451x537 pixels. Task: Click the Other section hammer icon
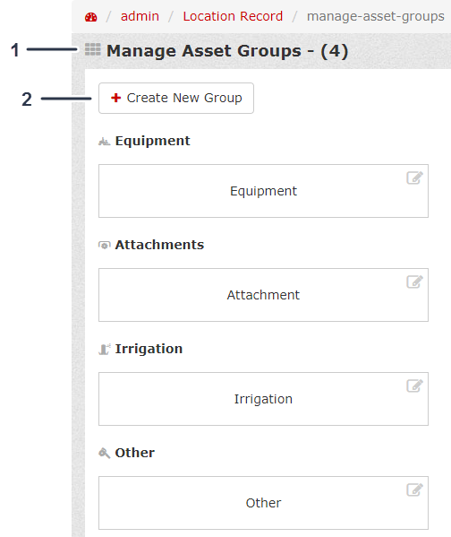tap(105, 453)
